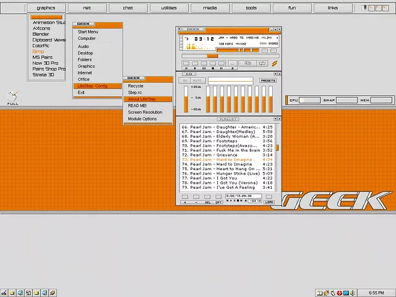The height and width of the screenshot is (297, 396).
Task: Click the eject button in Winamp main window
Action: pos(233,63)
